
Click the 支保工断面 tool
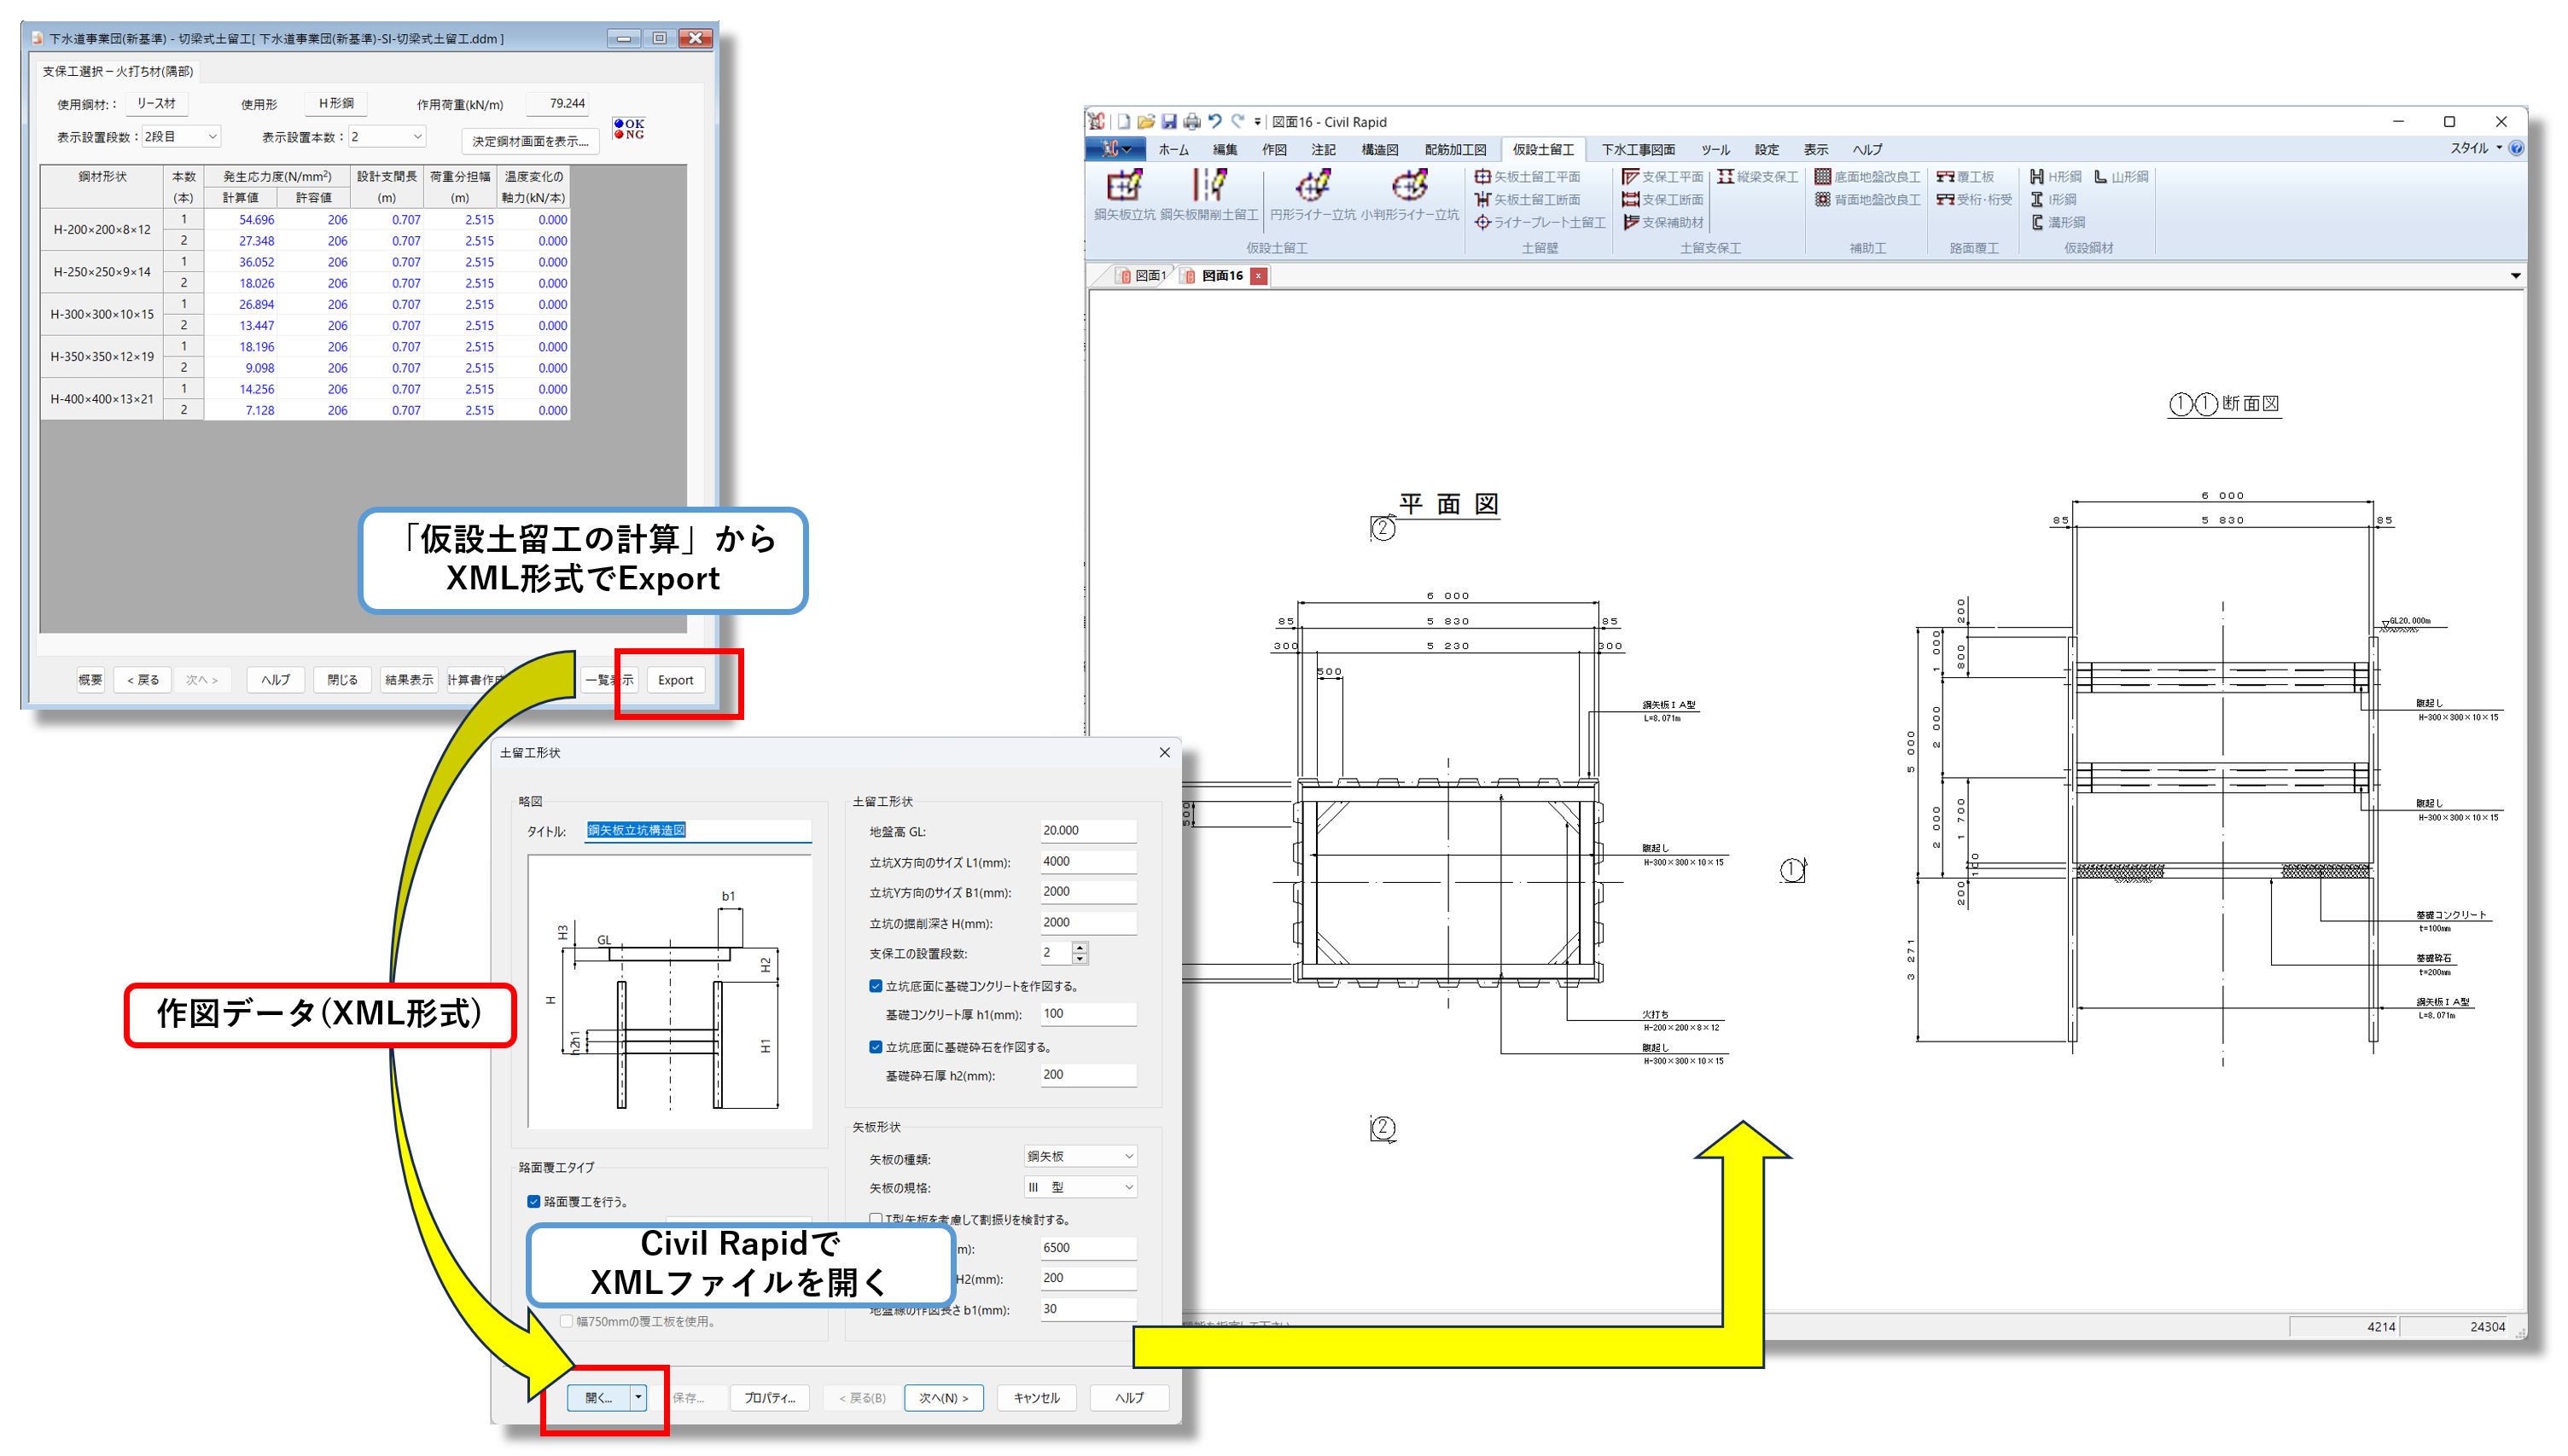1663,200
